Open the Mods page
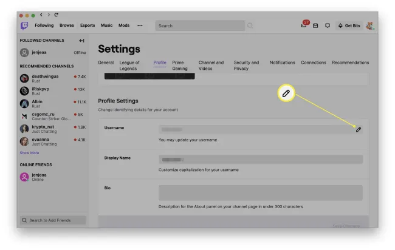The width and height of the screenshot is (395, 250). (124, 25)
